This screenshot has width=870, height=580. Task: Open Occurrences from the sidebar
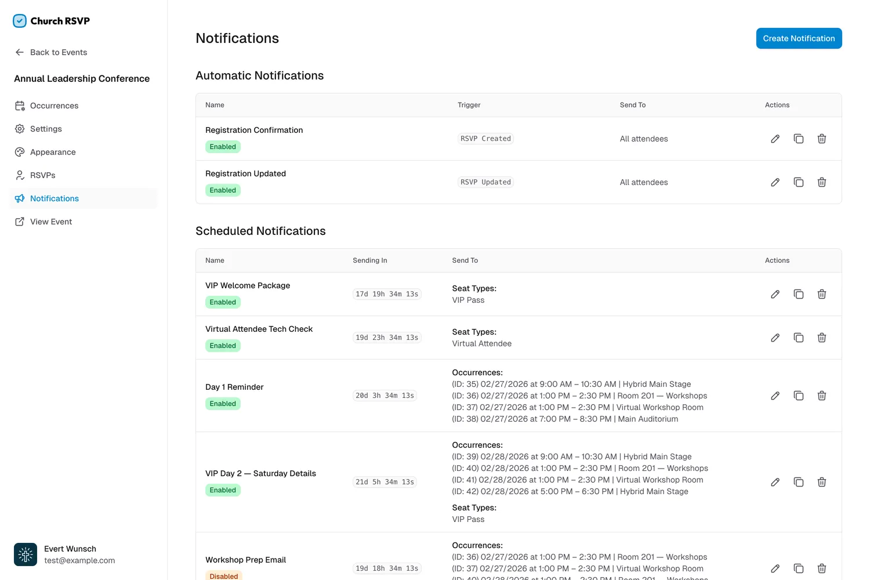click(54, 106)
